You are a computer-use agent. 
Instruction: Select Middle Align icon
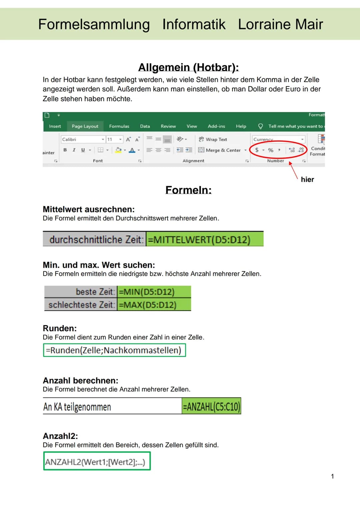pos(158,139)
